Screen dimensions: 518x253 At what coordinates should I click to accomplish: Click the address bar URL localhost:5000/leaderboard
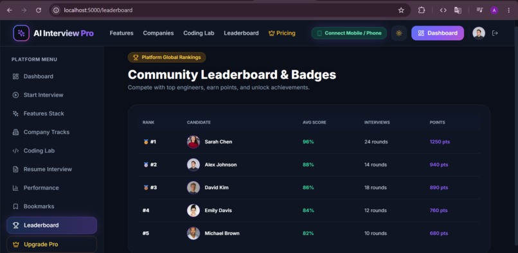98,10
